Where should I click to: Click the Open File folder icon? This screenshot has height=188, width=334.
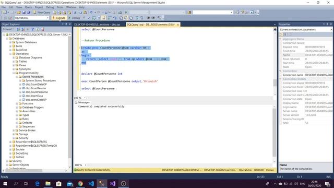[19, 13]
